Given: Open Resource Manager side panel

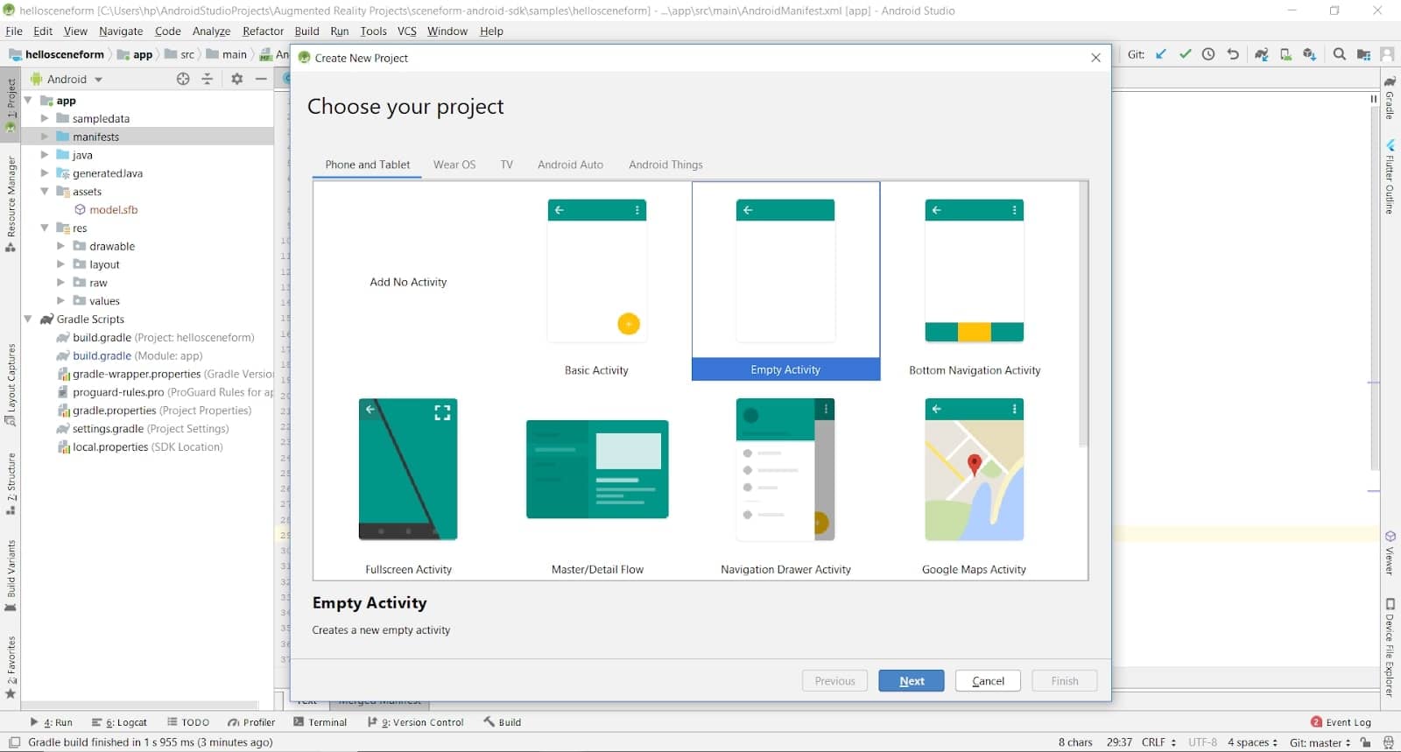Looking at the screenshot, I should coord(11,203).
